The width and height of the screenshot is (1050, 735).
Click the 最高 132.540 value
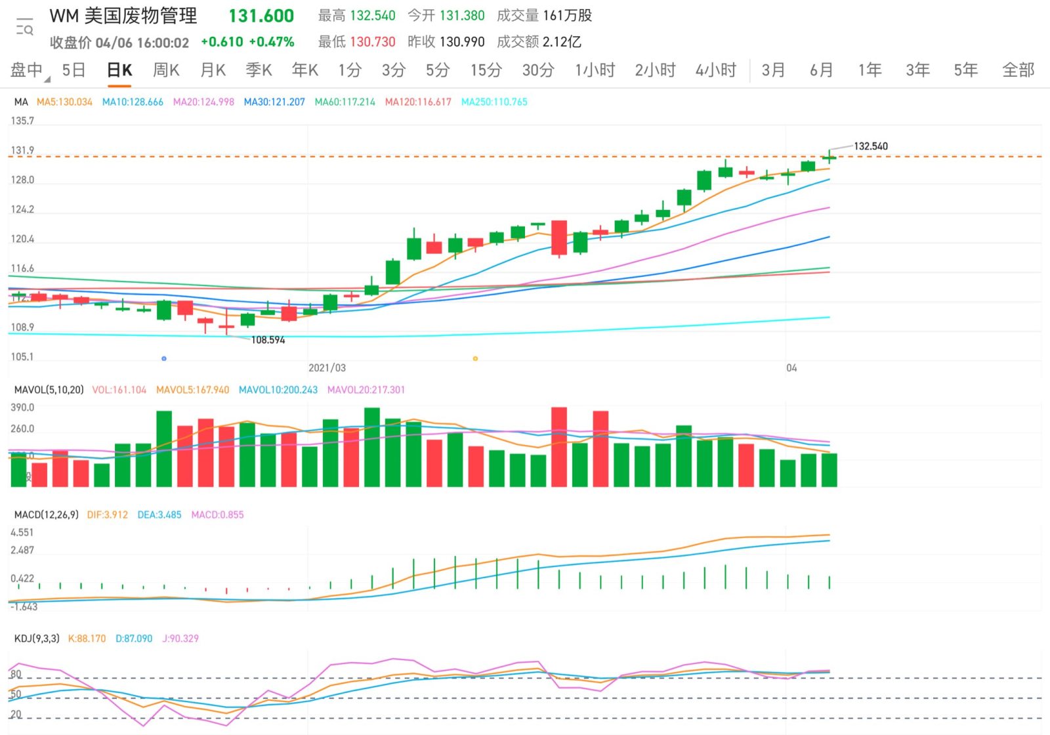(356, 16)
